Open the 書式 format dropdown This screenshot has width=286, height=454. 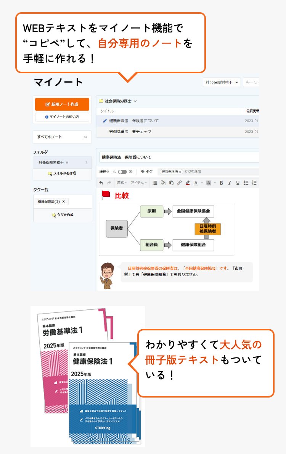[x=122, y=183]
